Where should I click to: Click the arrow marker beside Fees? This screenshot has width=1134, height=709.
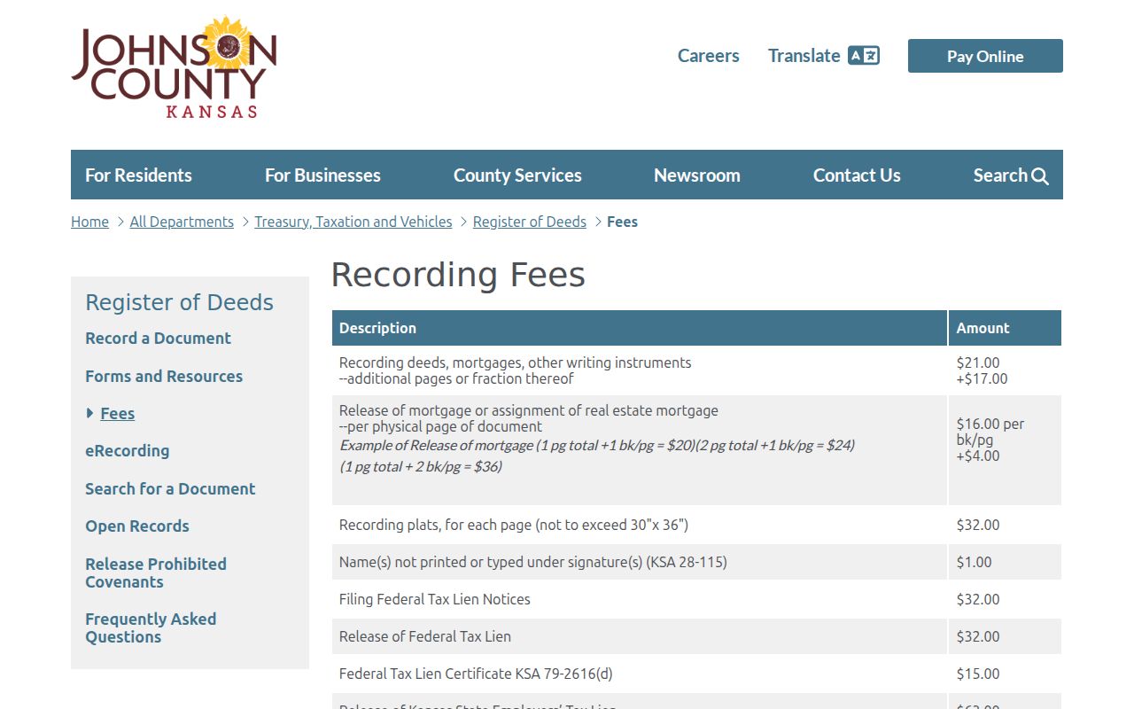(89, 413)
